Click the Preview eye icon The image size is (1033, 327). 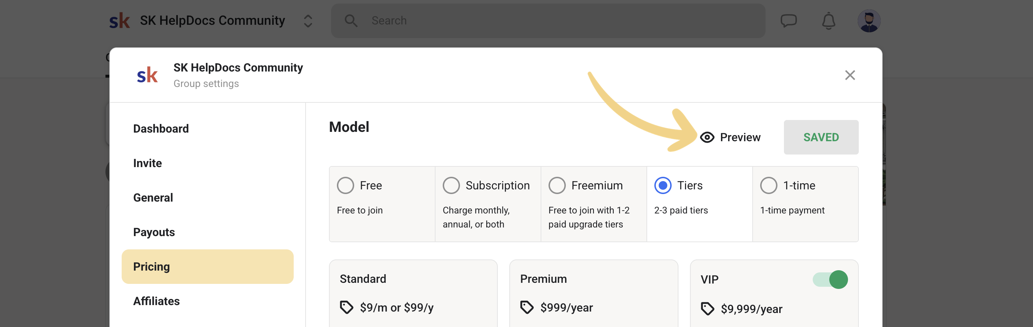pos(707,137)
